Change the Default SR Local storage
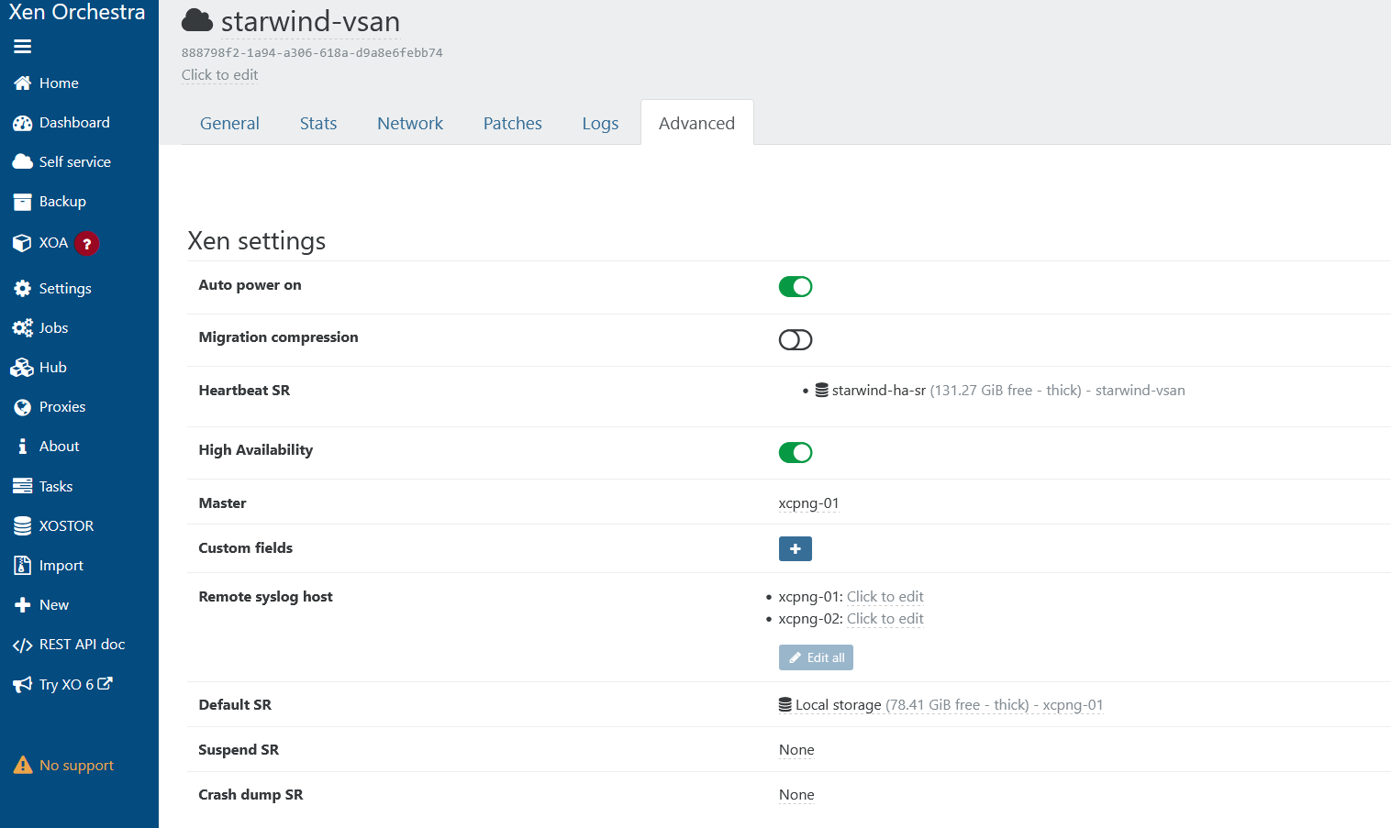1391x828 pixels. point(940,705)
